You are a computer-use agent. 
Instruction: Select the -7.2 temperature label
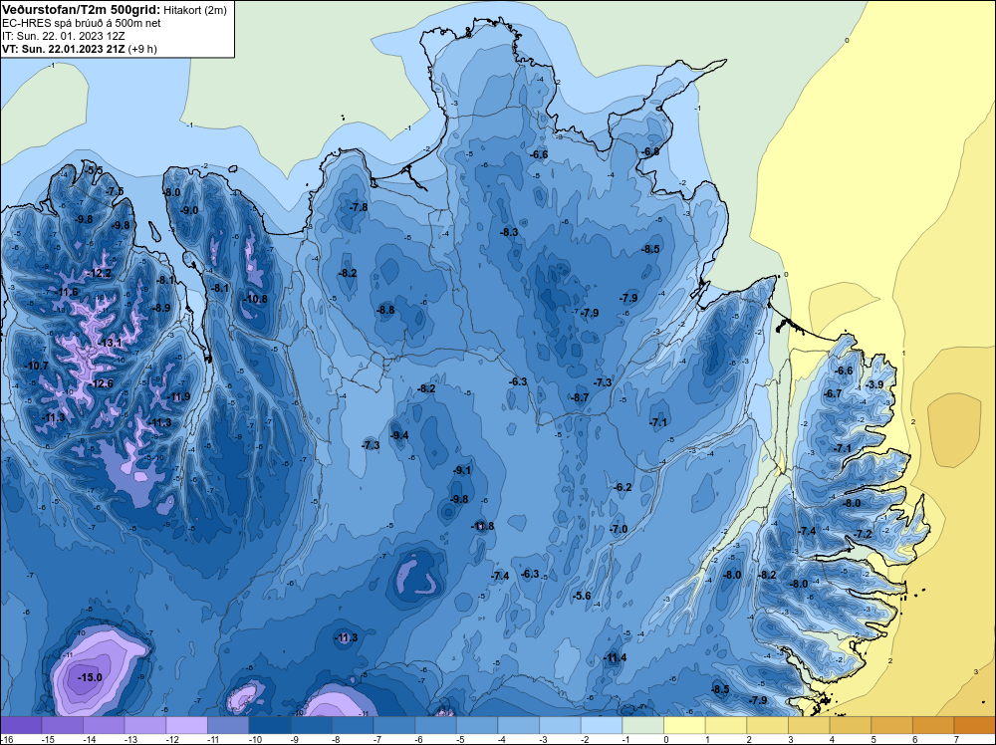coord(863,534)
